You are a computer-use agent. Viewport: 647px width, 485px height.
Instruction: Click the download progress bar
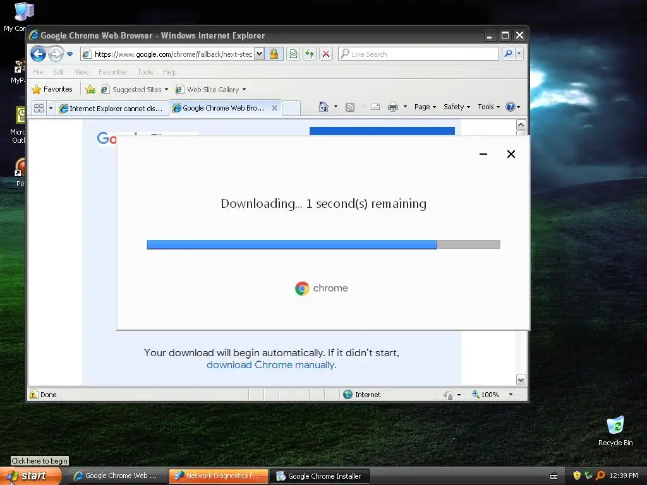point(323,244)
